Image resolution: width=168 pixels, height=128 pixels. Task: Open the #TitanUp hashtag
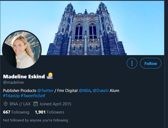12,96
